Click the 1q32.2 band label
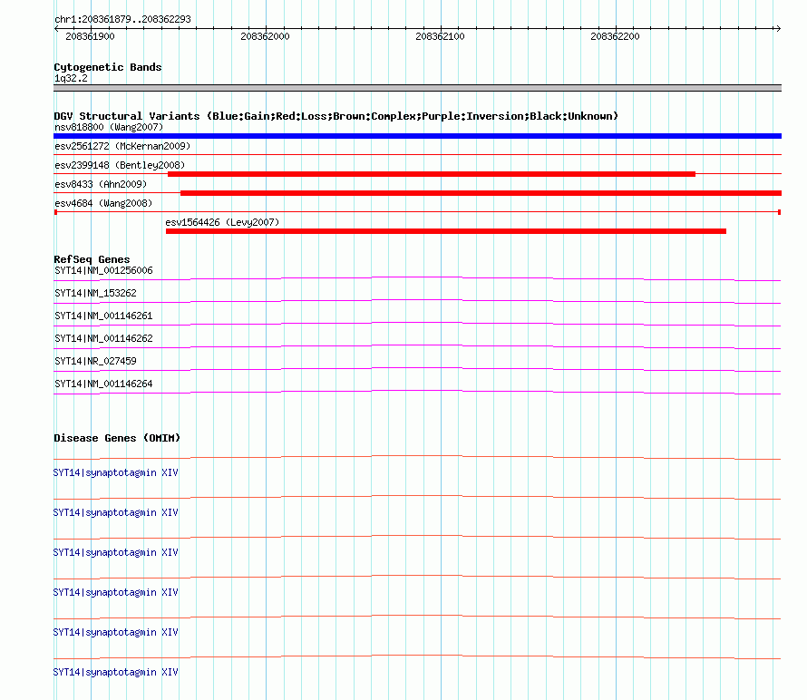Image resolution: width=807 pixels, height=700 pixels. [x=71, y=78]
